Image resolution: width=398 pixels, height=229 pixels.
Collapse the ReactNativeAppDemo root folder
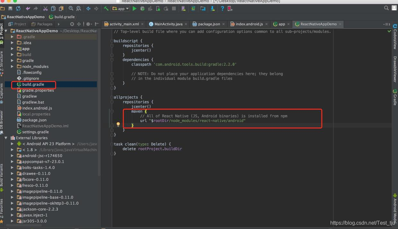coord(6,31)
